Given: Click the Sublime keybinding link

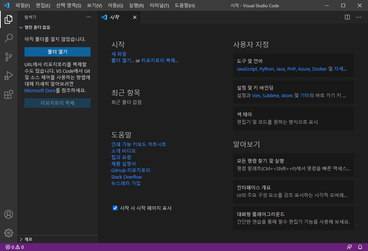Looking at the screenshot, I should coord(271,95).
